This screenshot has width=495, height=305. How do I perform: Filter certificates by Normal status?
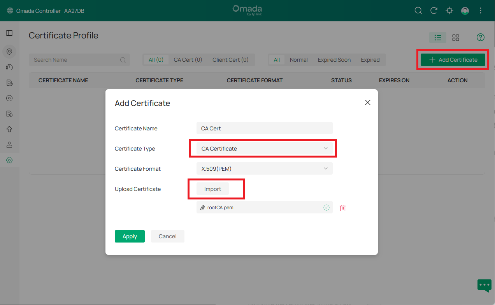click(298, 60)
